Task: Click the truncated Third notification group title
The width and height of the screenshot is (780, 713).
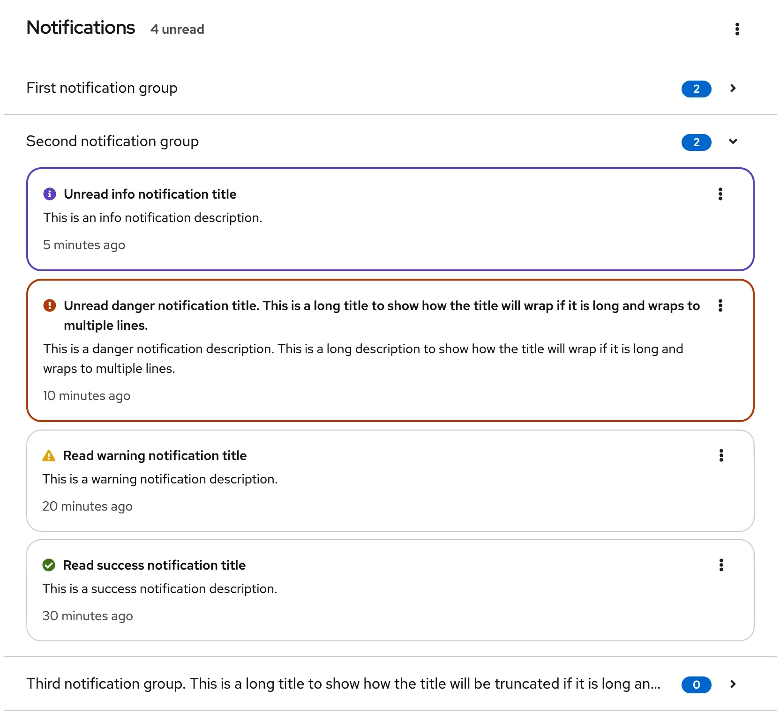Action: coord(343,684)
